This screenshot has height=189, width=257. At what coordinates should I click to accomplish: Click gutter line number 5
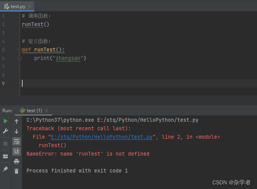coord(3,50)
